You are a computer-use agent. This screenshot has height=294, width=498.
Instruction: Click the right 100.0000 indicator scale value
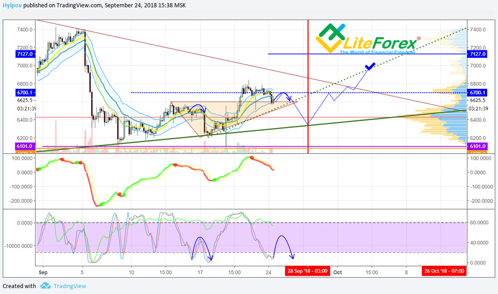[x=480, y=158]
